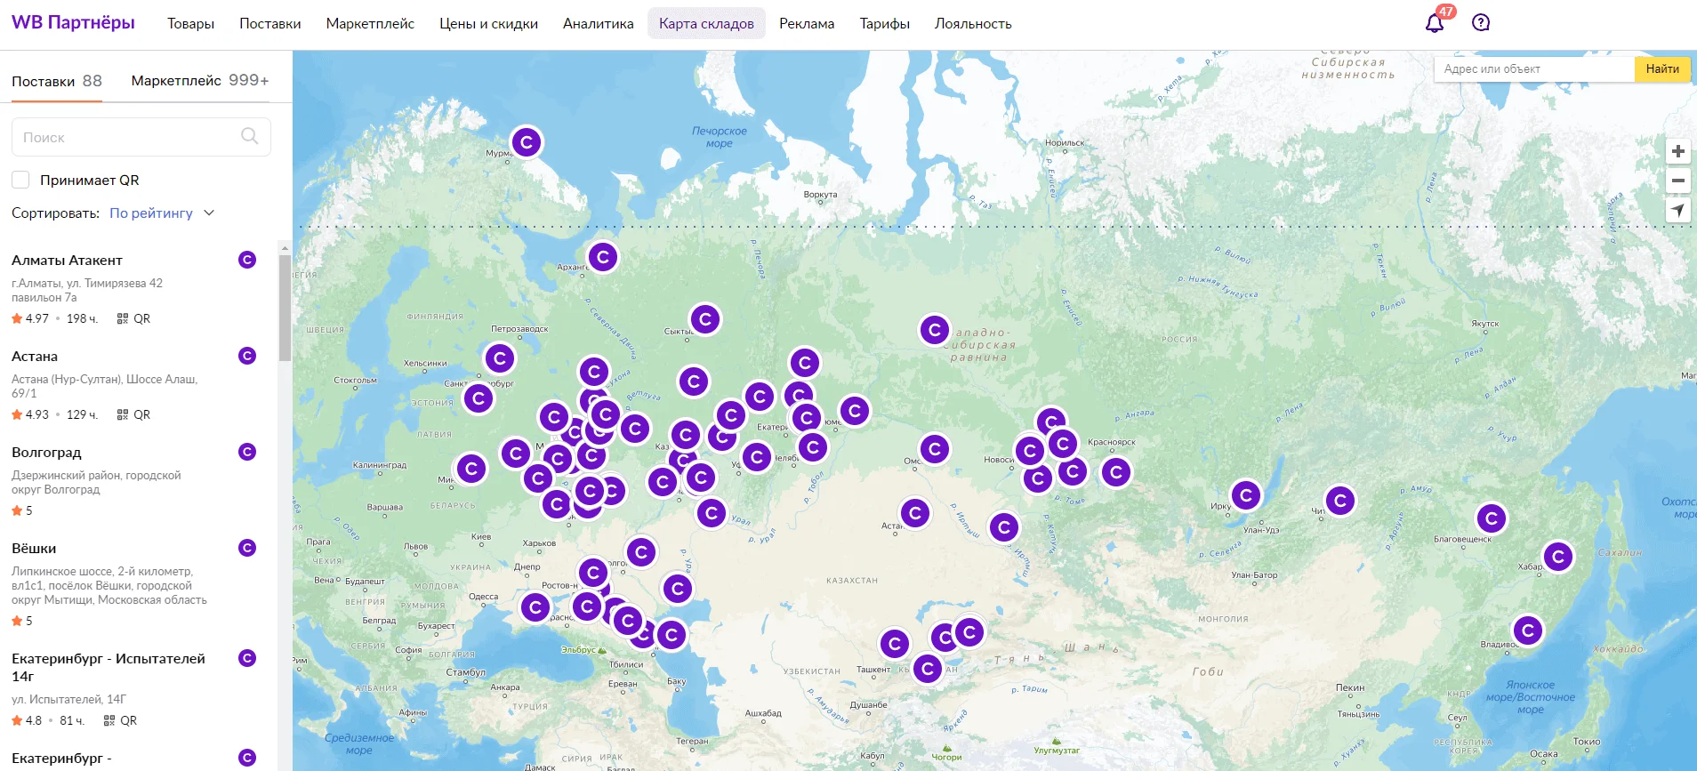This screenshot has width=1697, height=771.
Task: Click the Липкинское шоссе address of Вёшки
Action: [109, 586]
